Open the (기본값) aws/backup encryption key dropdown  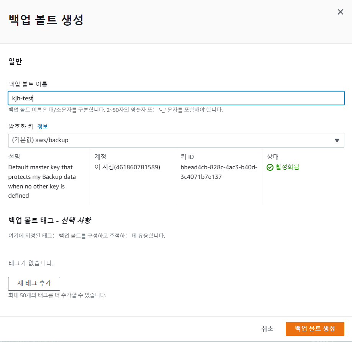click(176, 141)
